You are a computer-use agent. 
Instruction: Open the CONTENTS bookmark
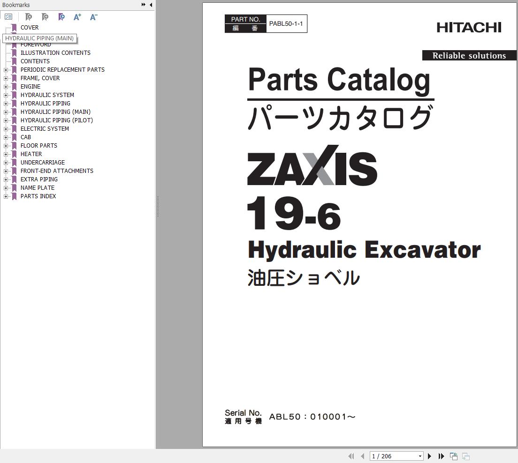coord(35,61)
